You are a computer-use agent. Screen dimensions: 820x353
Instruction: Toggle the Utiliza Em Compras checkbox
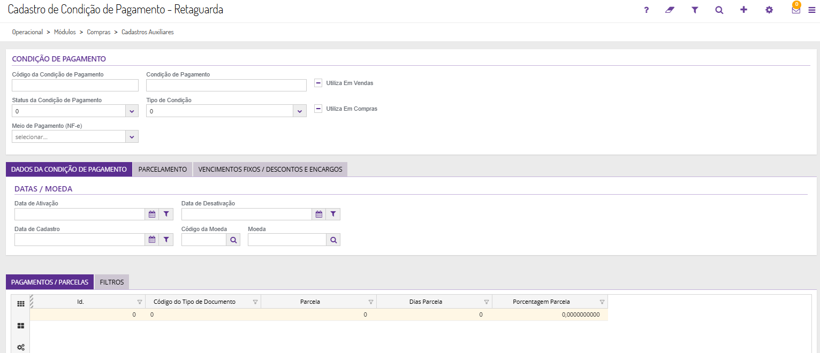[x=318, y=109]
